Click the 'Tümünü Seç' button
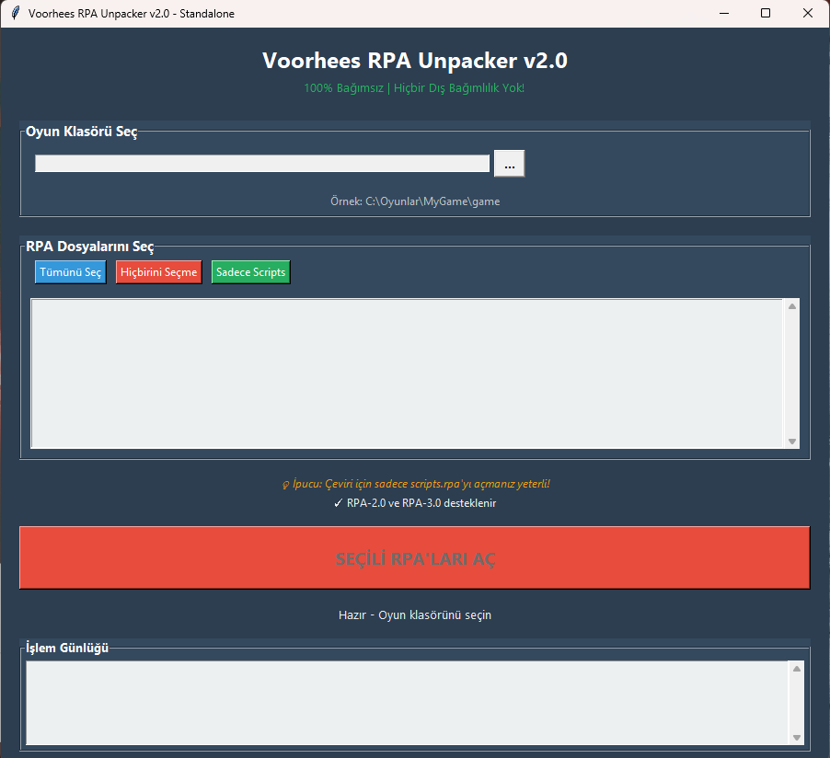The width and height of the screenshot is (830, 758). [x=71, y=272]
